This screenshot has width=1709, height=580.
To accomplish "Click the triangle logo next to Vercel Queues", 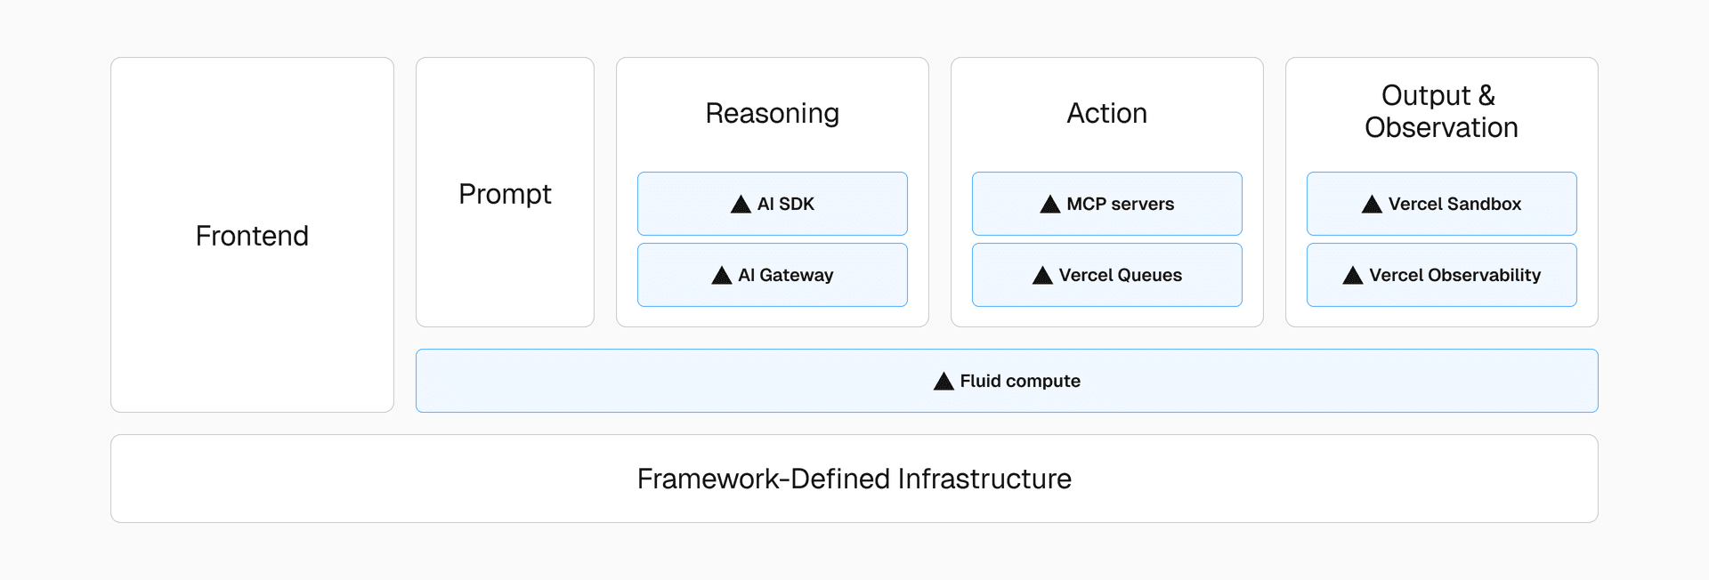I will pyautogui.click(x=1042, y=276).
